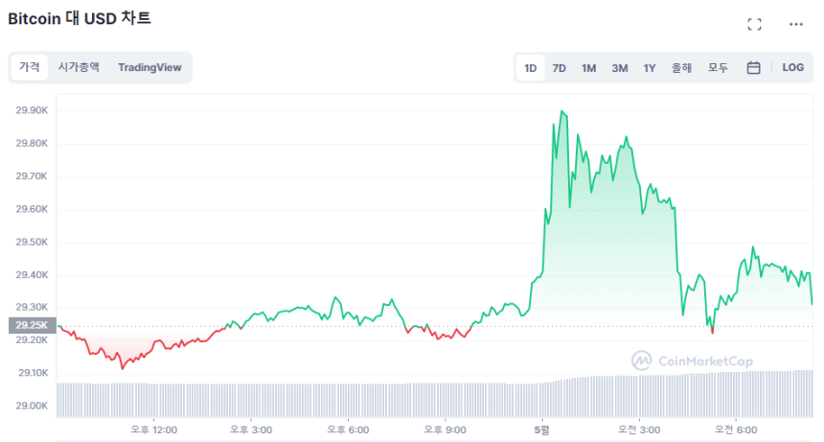Click the 29.25K current price label

tap(32, 325)
